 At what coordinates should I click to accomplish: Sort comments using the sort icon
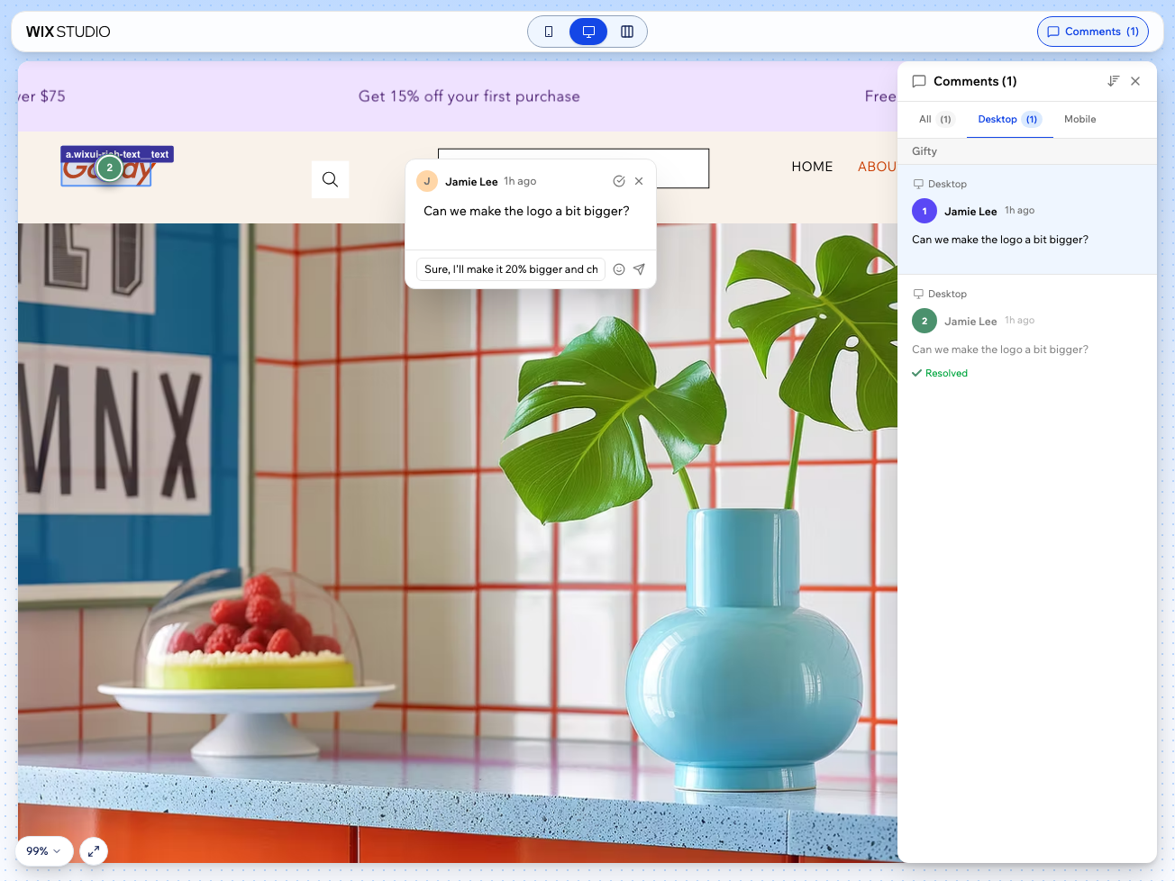[1113, 81]
